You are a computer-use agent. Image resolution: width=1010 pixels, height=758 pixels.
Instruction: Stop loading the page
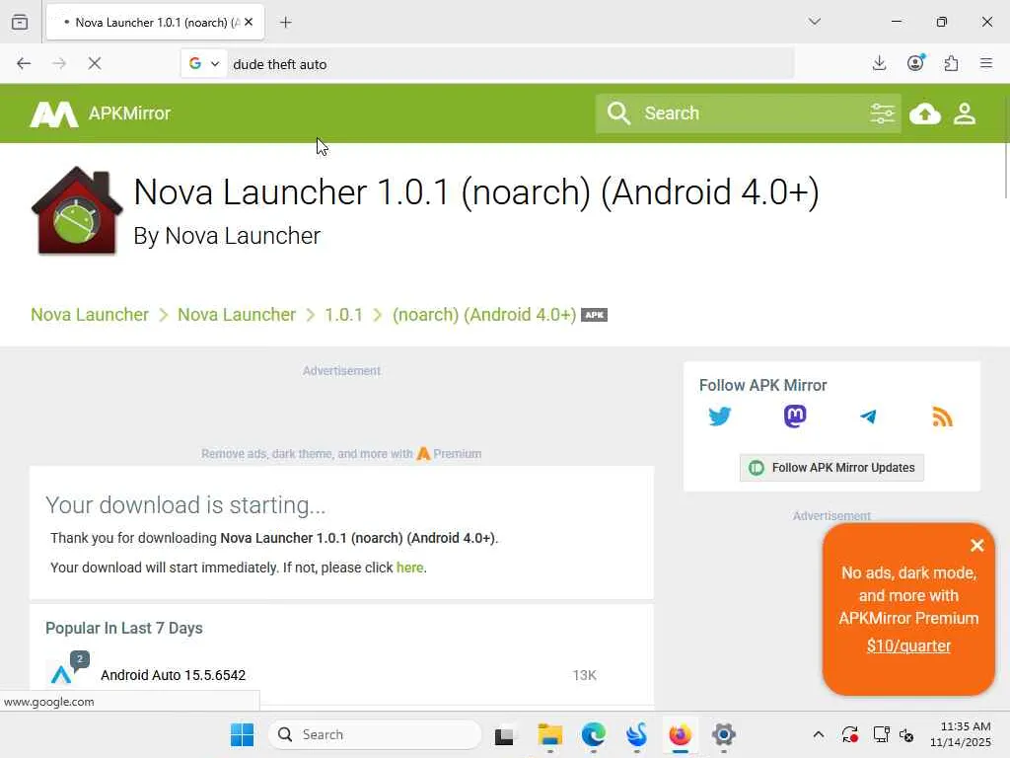[x=94, y=63]
